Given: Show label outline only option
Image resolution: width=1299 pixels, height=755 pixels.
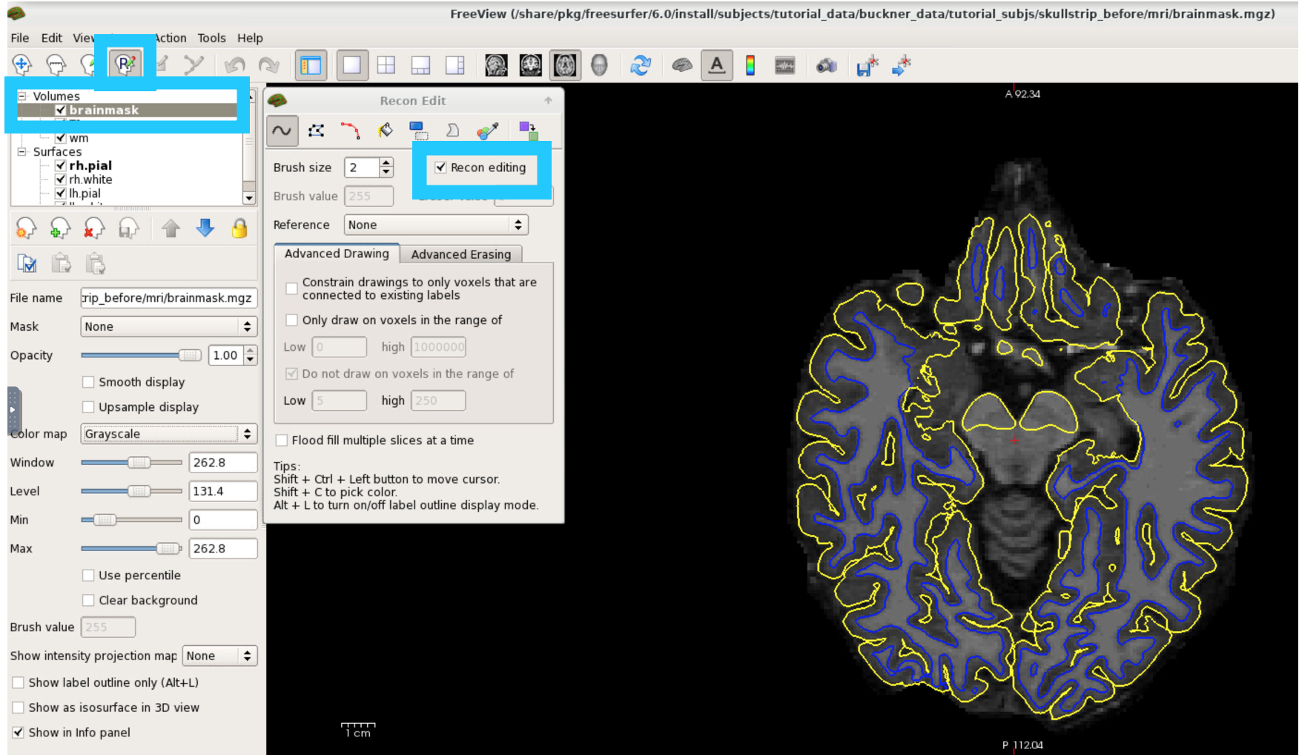Looking at the screenshot, I should click(x=18, y=682).
